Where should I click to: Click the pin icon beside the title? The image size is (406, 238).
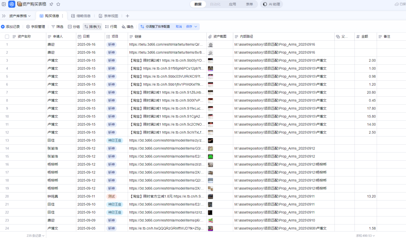[51, 4]
